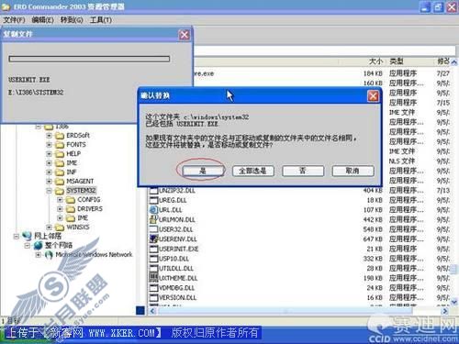
Task: Expand the CONFIG subfolder node
Action: click(60, 200)
